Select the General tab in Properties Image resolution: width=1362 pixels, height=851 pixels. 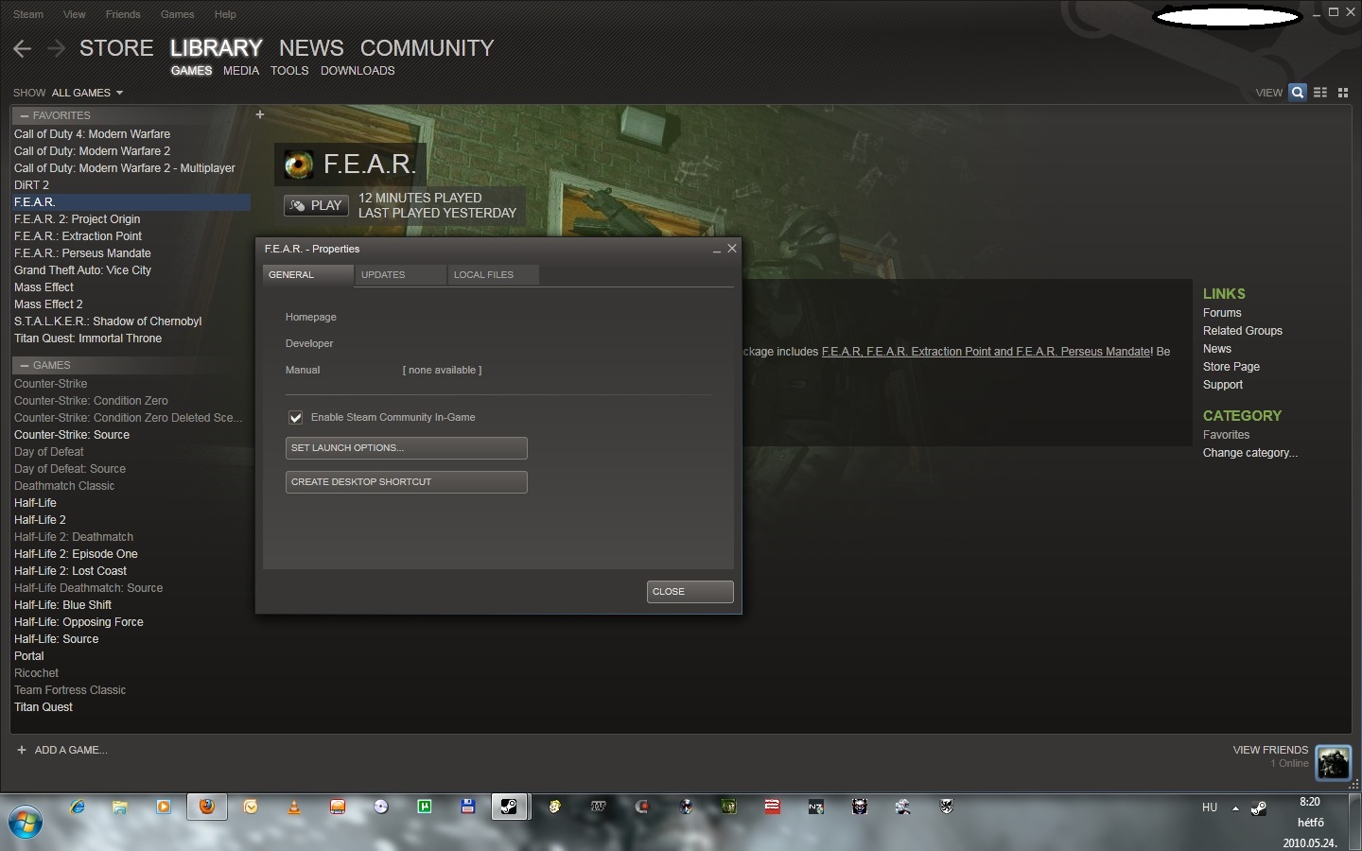307,274
